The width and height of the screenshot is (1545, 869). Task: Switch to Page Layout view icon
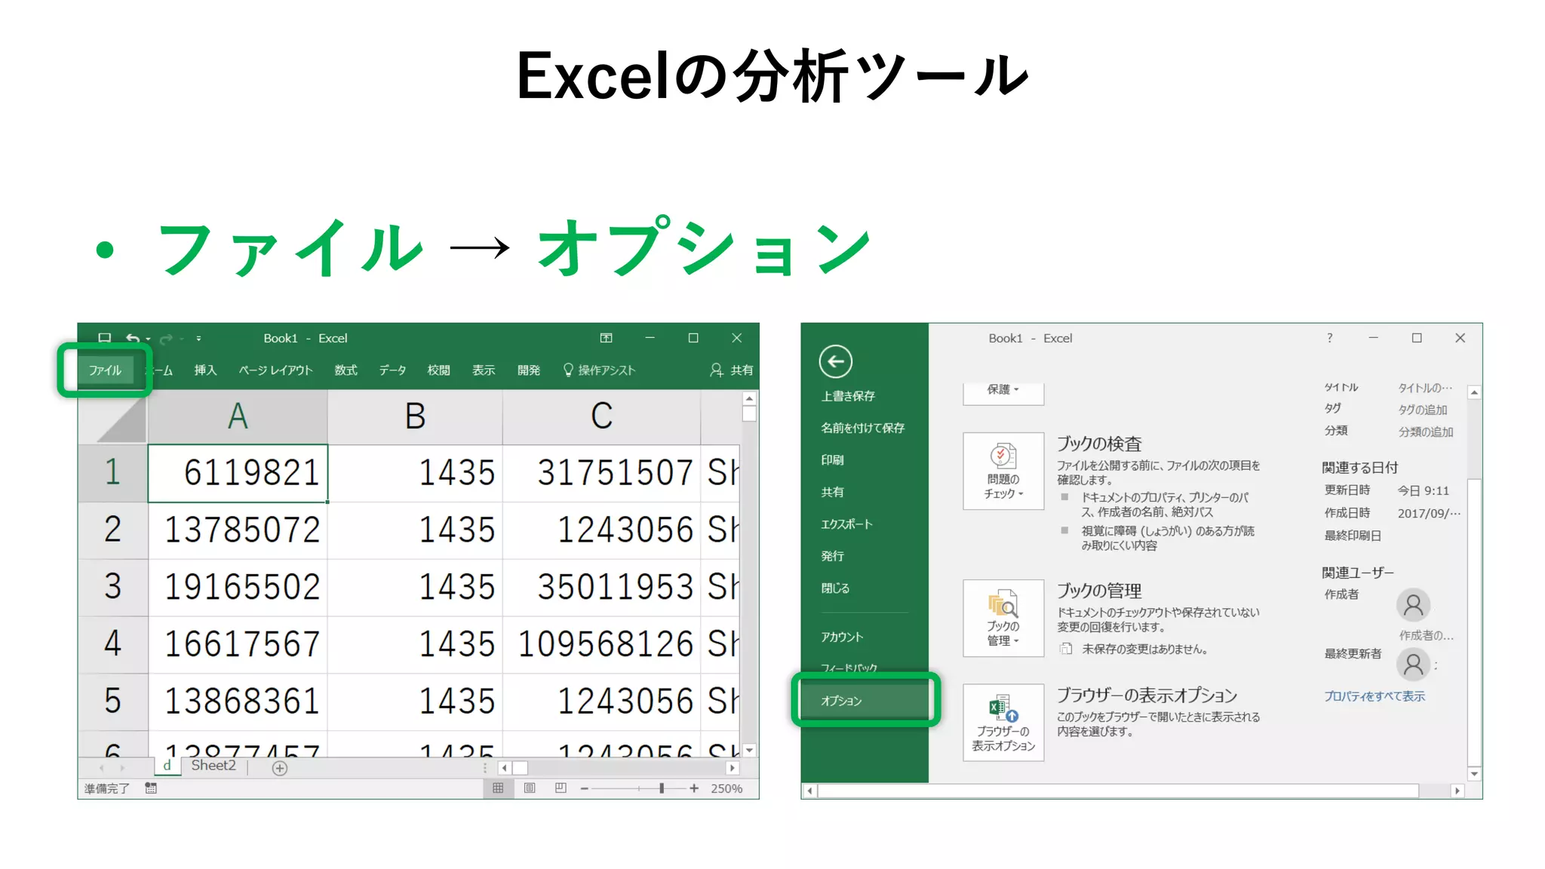coord(530,788)
